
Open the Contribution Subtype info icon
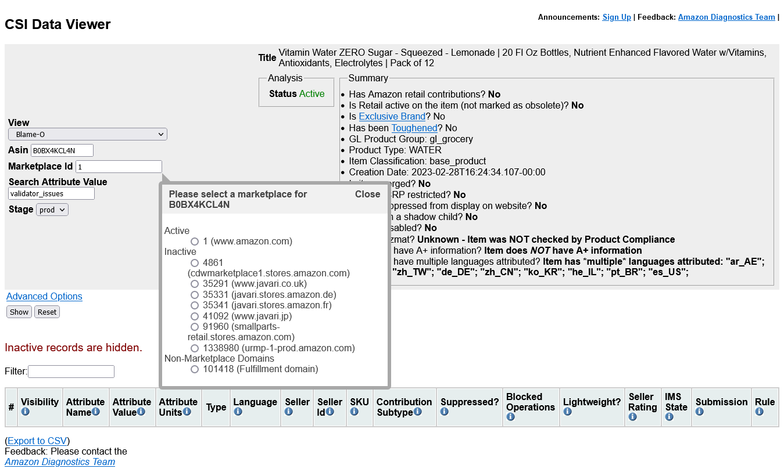pos(417,412)
